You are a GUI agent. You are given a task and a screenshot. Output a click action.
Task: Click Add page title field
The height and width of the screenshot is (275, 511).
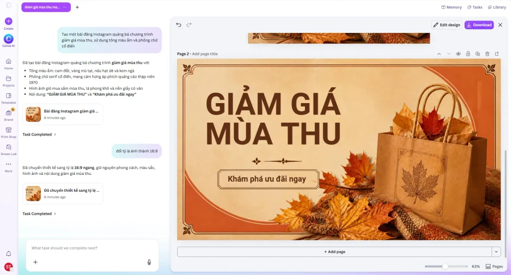pyautogui.click(x=205, y=54)
